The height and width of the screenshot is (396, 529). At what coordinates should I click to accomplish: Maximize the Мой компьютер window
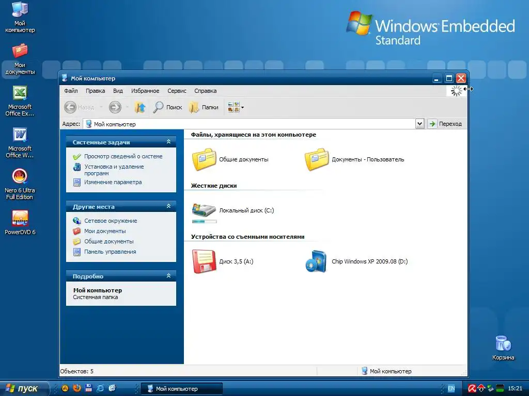(449, 78)
